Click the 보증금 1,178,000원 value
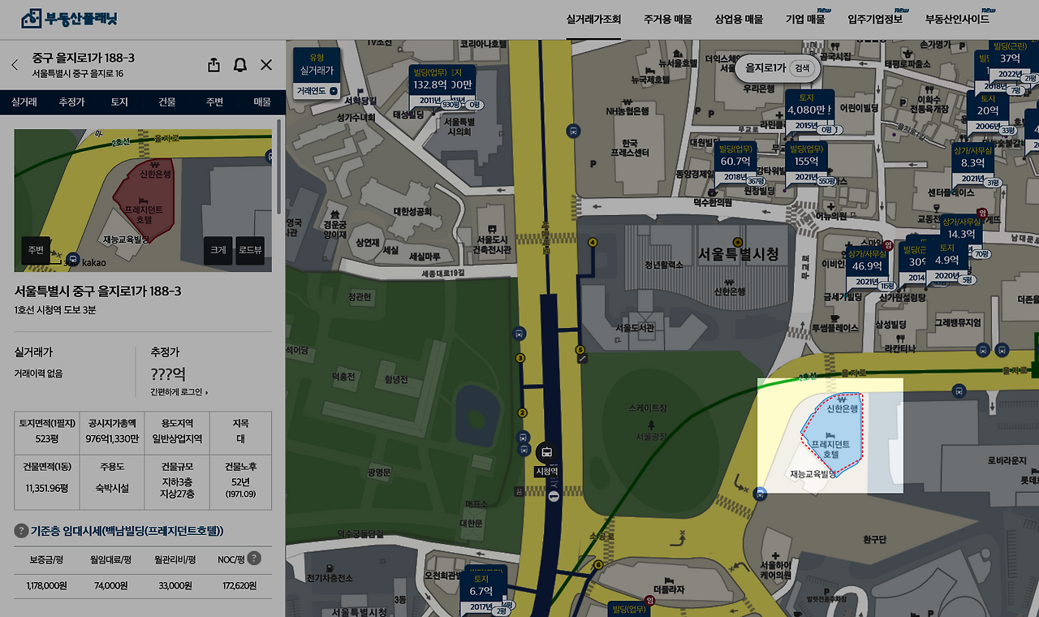 (x=47, y=585)
